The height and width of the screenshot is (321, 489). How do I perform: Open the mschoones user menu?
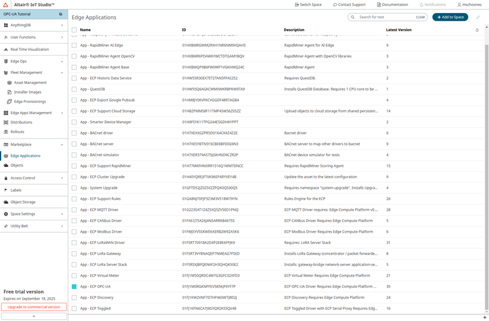[x=469, y=5]
